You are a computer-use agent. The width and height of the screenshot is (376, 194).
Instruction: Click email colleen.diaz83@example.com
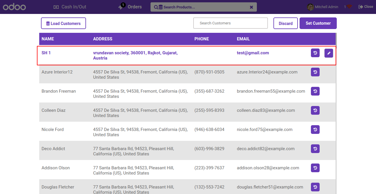pyautogui.click(x=266, y=110)
